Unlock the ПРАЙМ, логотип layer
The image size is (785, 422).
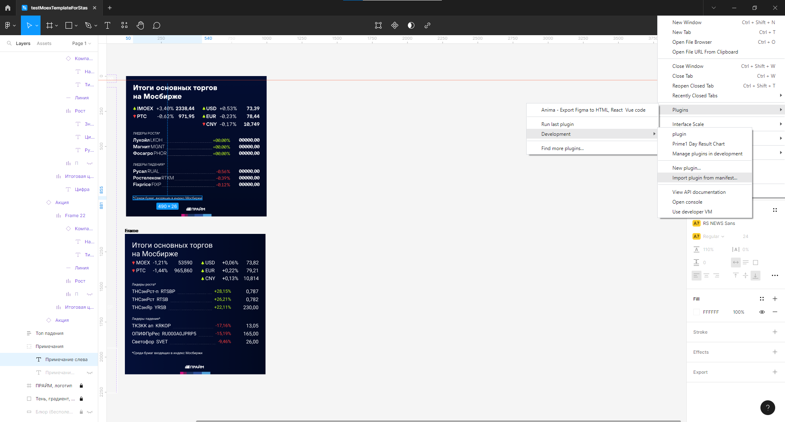pyautogui.click(x=81, y=386)
